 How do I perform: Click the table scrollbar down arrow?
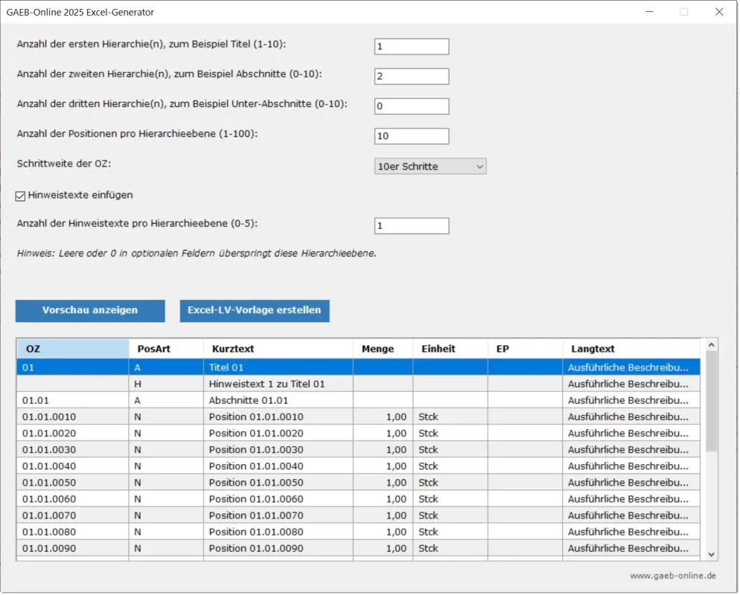[x=711, y=555]
